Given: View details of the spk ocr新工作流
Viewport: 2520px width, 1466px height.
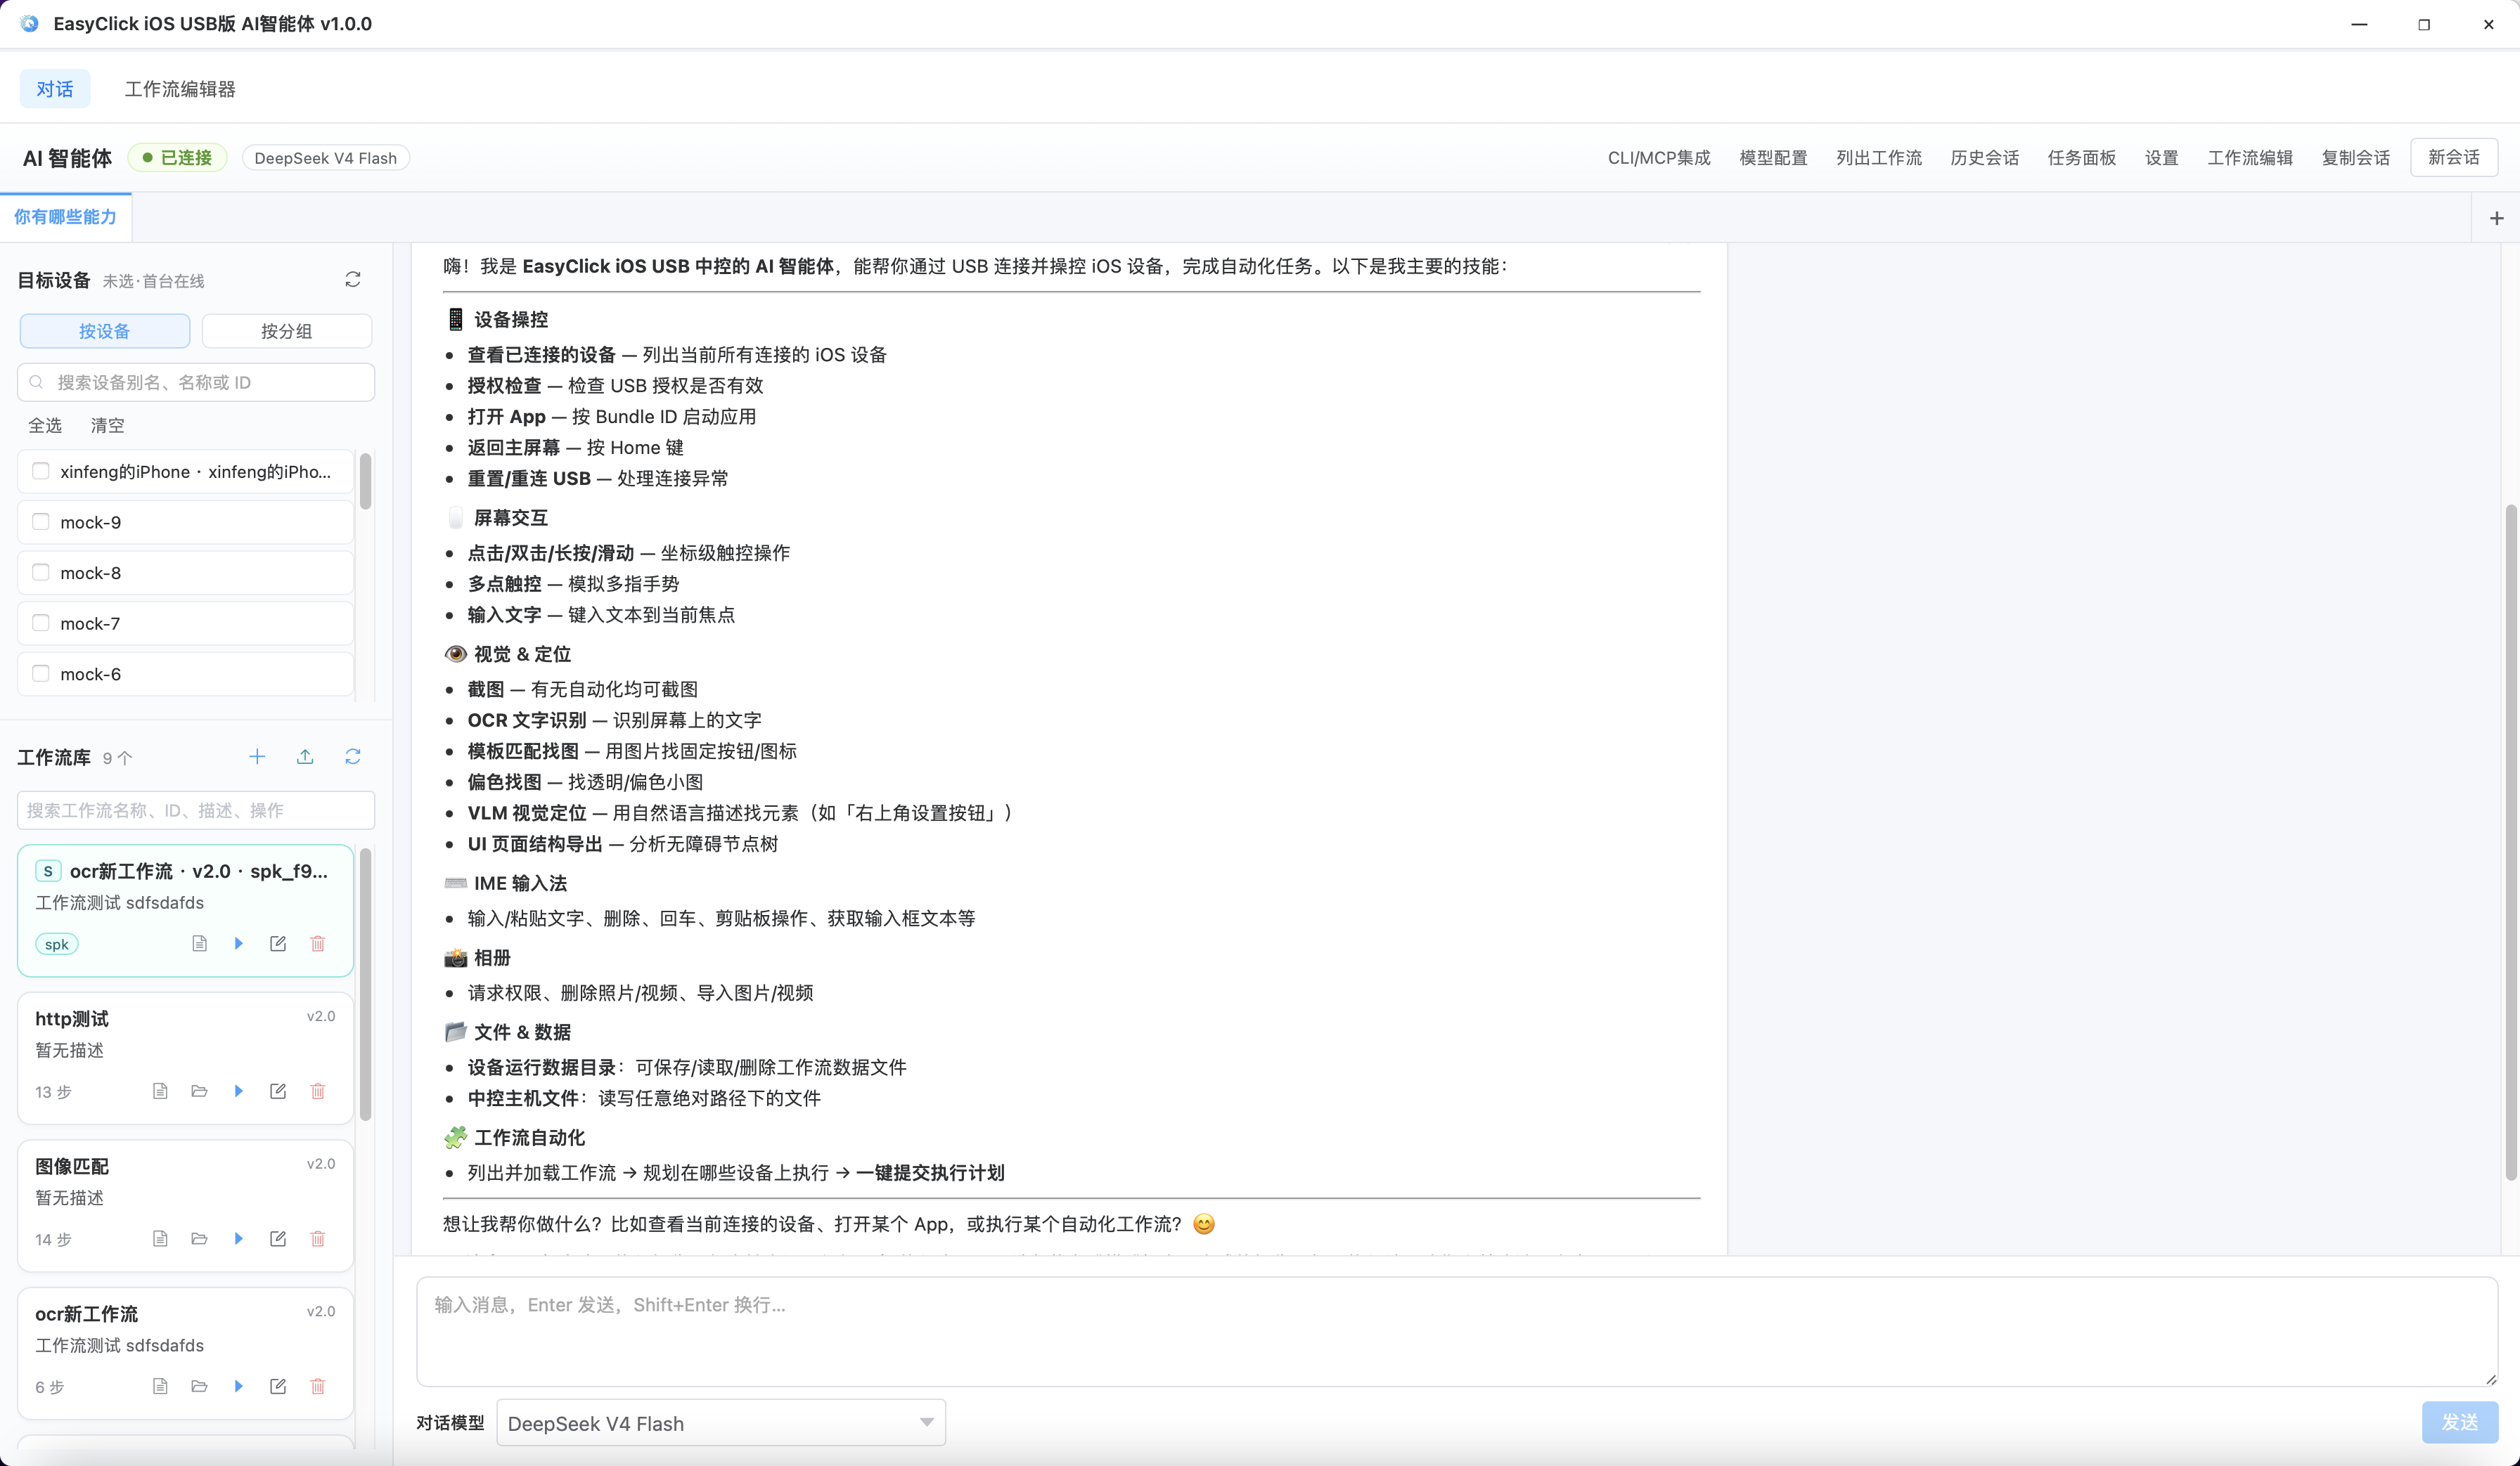Looking at the screenshot, I should click(199, 943).
